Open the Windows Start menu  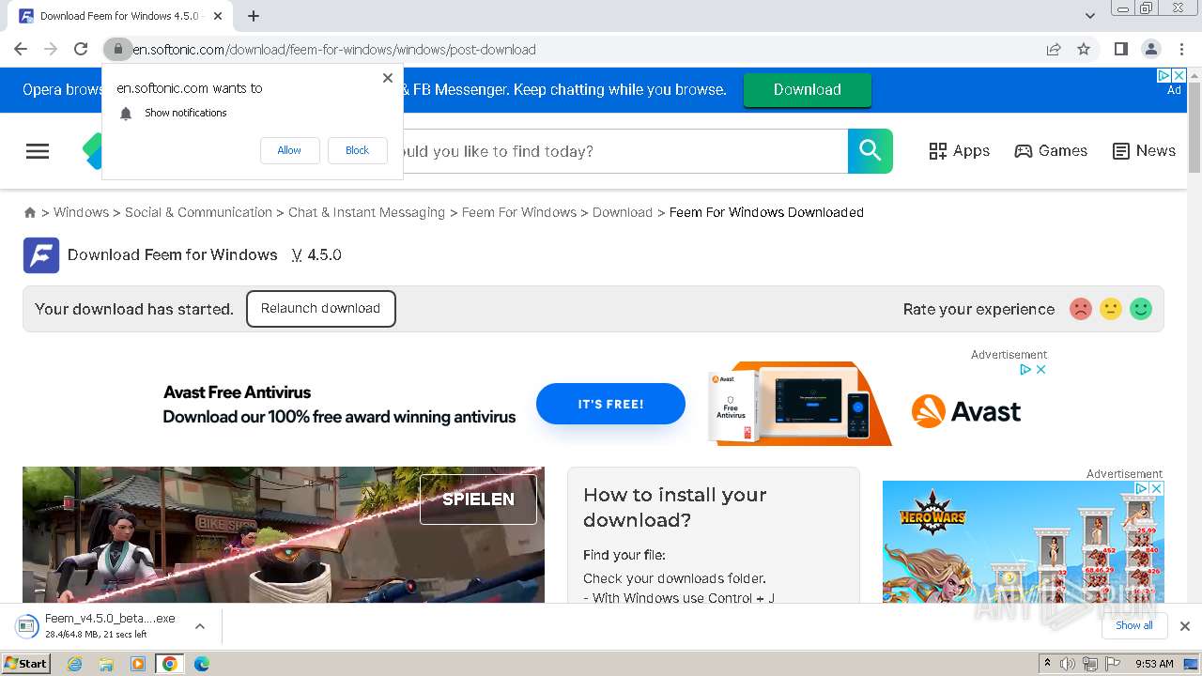[x=26, y=664]
